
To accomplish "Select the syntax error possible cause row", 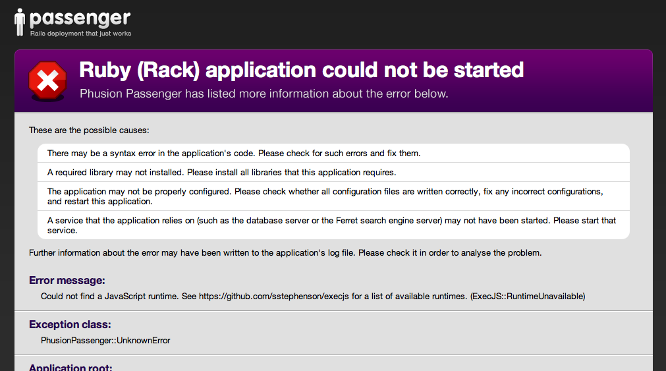I will (x=333, y=153).
